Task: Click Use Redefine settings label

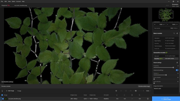Action: [7, 82]
